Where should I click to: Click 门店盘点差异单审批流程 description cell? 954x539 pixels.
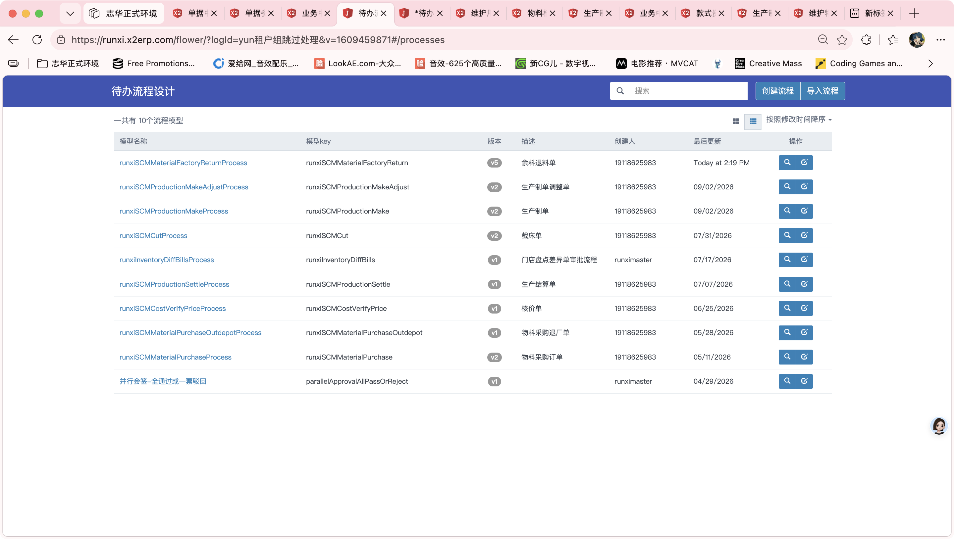click(x=559, y=260)
